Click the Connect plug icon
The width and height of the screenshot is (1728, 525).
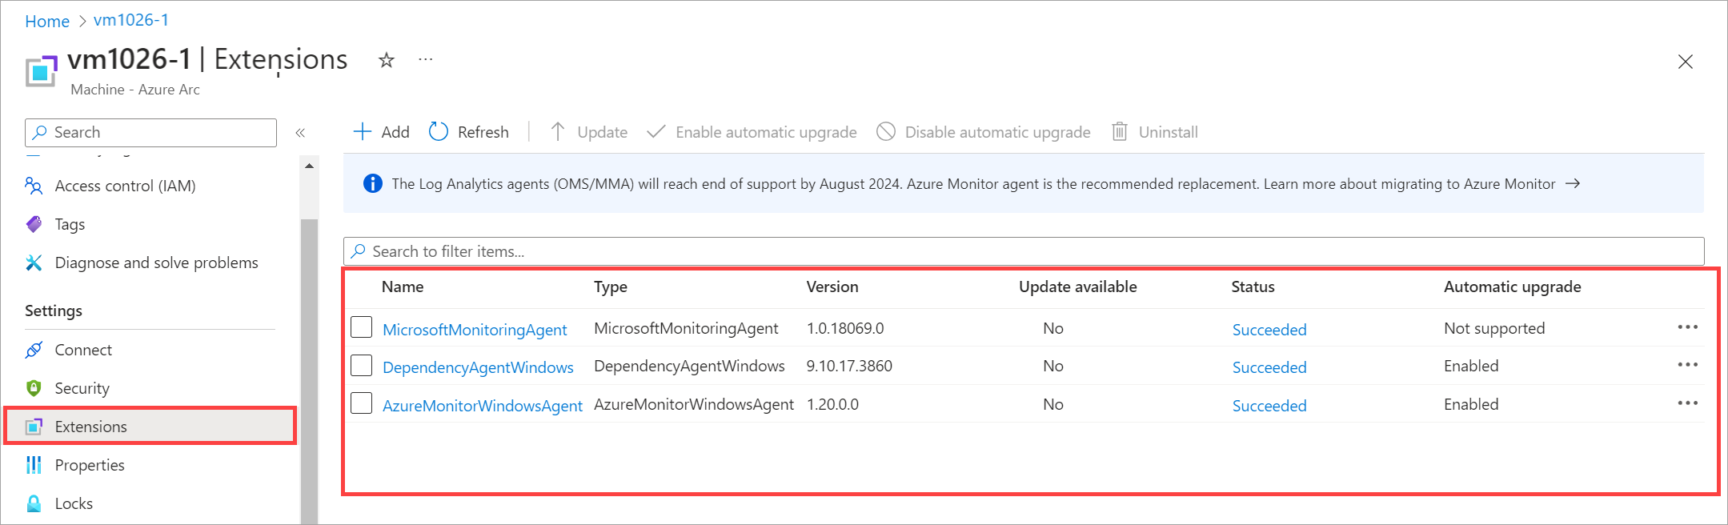click(34, 350)
